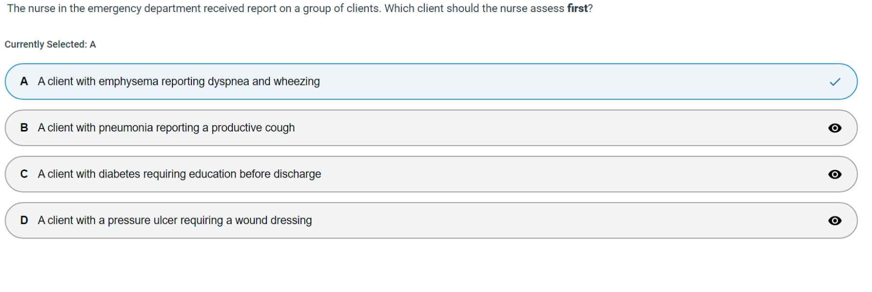Pick the diabetes education before discharge answer
The width and height of the screenshot is (872, 292).
click(179, 174)
